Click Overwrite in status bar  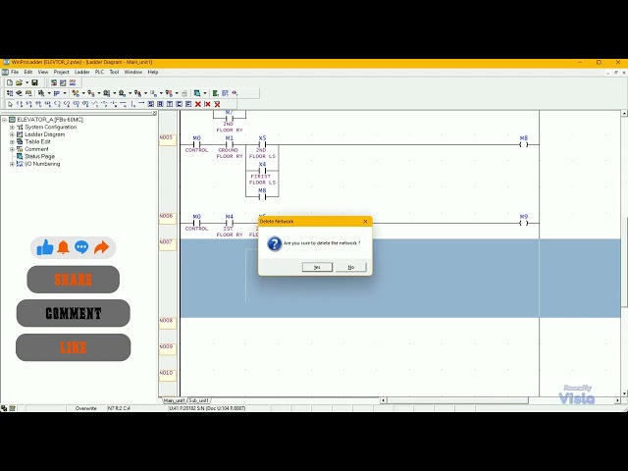point(85,408)
